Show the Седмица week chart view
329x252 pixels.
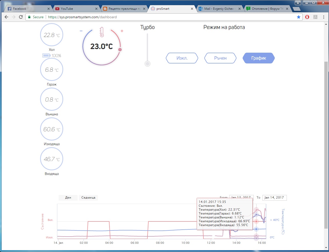[88, 198]
